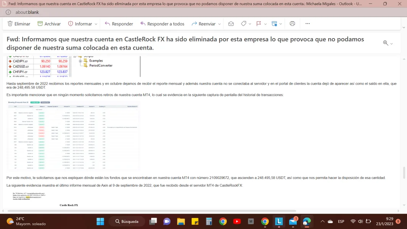The width and height of the screenshot is (407, 229).
Task: Click the scroll-up arrow of message pane
Action: [404, 59]
